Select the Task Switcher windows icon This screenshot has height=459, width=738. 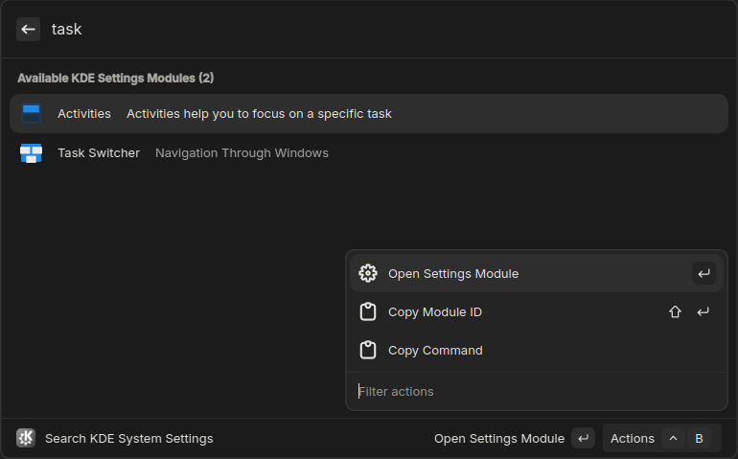point(31,153)
